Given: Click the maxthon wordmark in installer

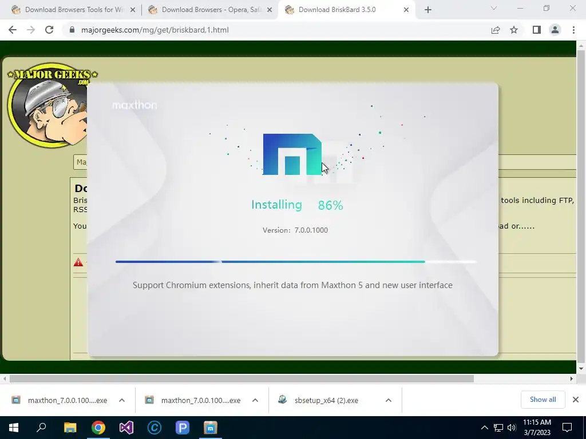Looking at the screenshot, I should pos(134,105).
